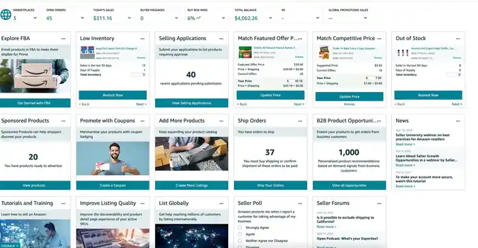Click Ship Your Orders button
The width and height of the screenshot is (478, 248).
point(270,185)
